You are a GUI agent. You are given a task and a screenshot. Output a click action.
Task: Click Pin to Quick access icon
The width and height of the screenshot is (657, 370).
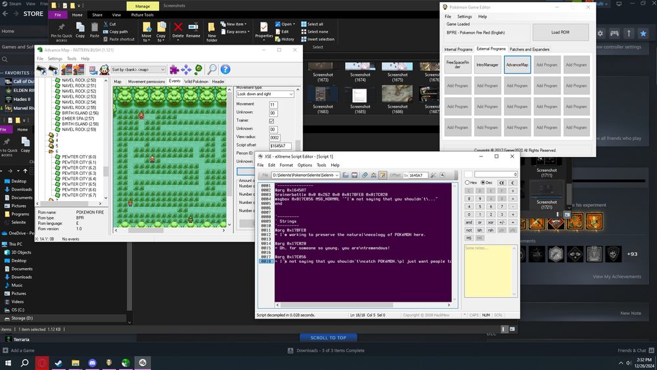61,27
